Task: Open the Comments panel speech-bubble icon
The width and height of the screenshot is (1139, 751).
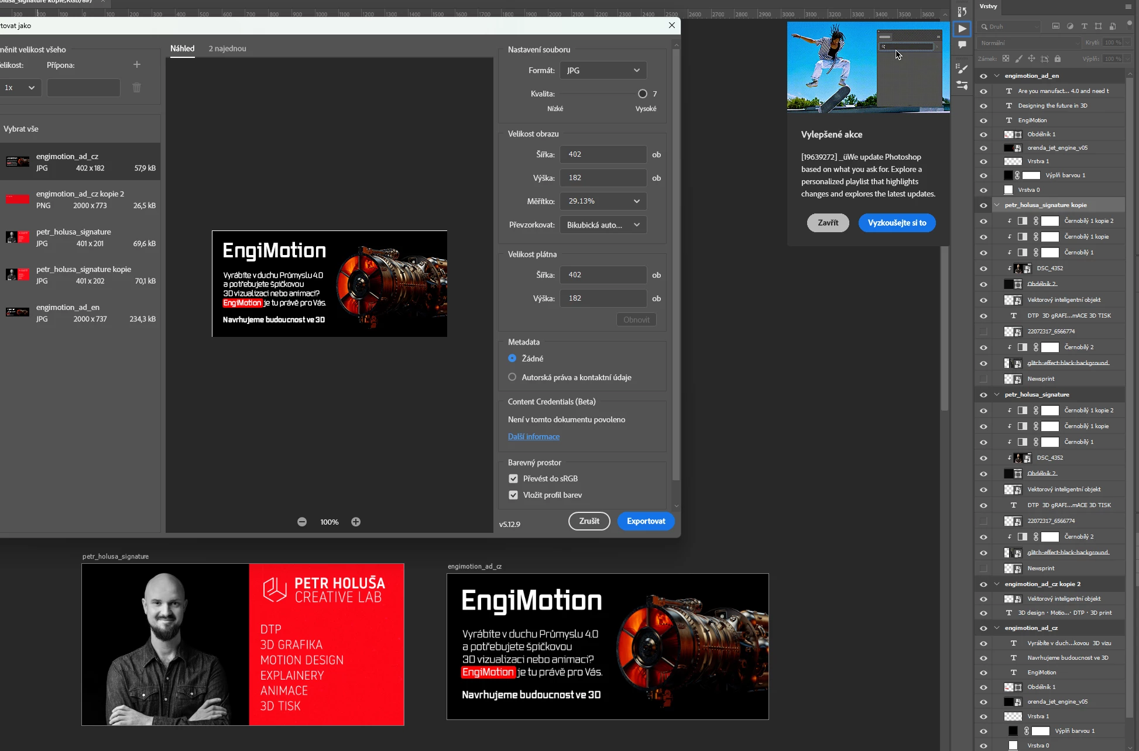Action: pos(962,45)
